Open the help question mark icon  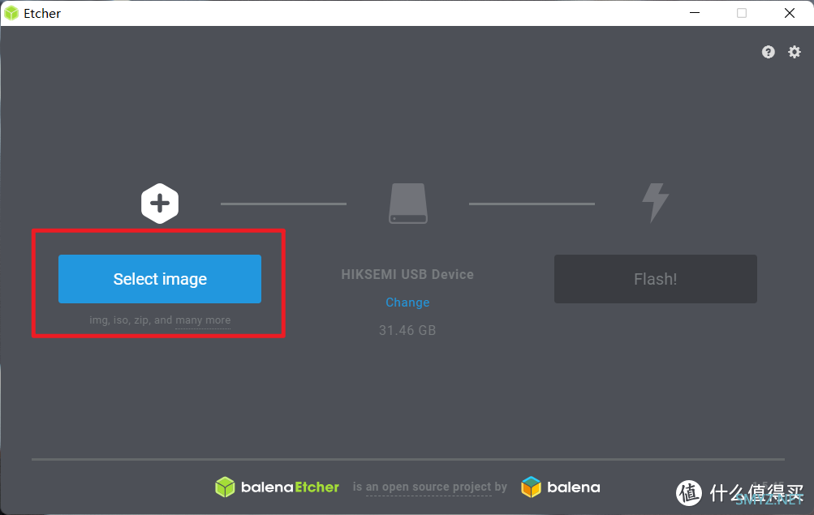pyautogui.click(x=769, y=52)
